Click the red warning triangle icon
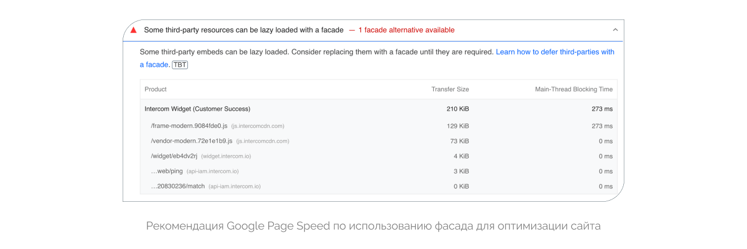 click(x=133, y=30)
